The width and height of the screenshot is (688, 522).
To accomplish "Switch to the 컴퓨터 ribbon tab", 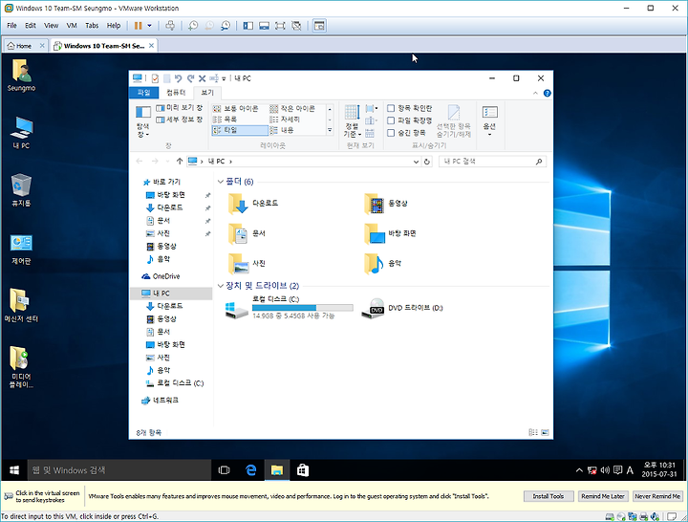I will pyautogui.click(x=176, y=93).
